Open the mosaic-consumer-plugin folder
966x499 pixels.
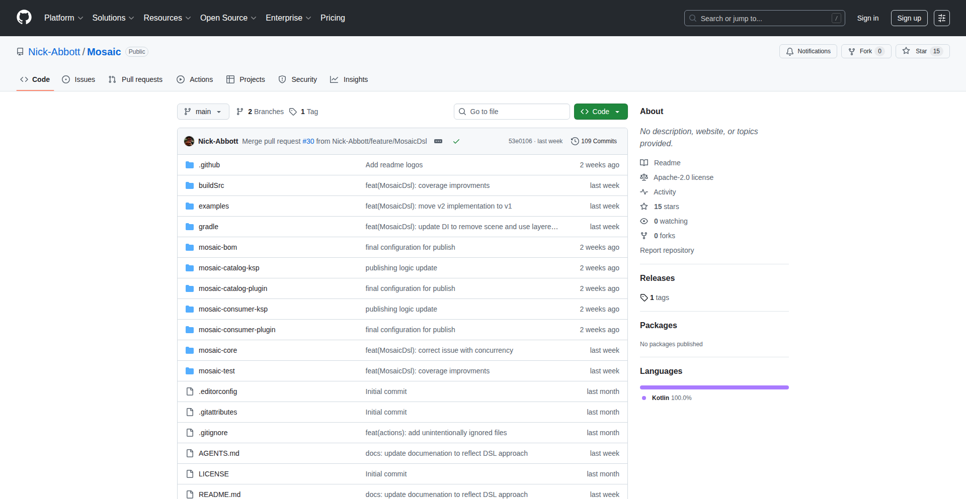[x=237, y=330]
